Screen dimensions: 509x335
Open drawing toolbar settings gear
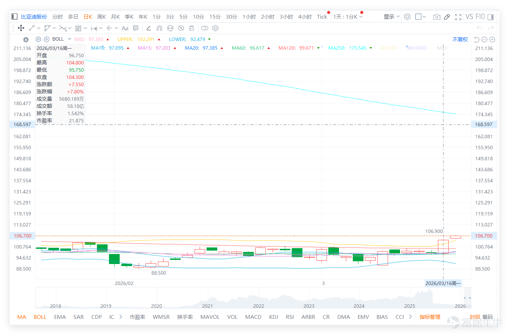tap(216, 28)
